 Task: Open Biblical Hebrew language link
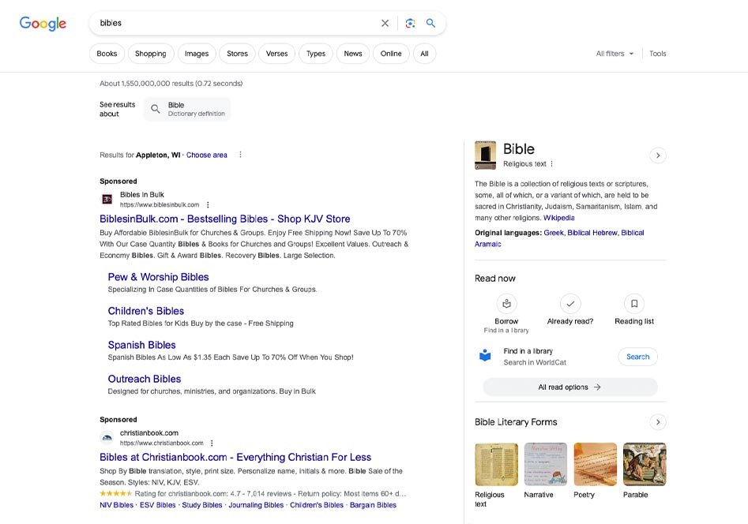[x=592, y=233]
